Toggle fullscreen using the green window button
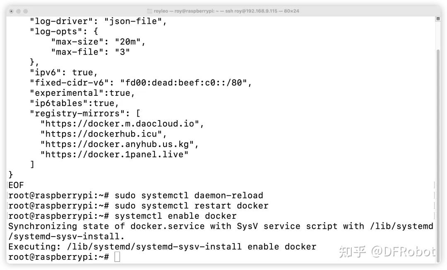This screenshot has width=447, height=270. [25, 11]
